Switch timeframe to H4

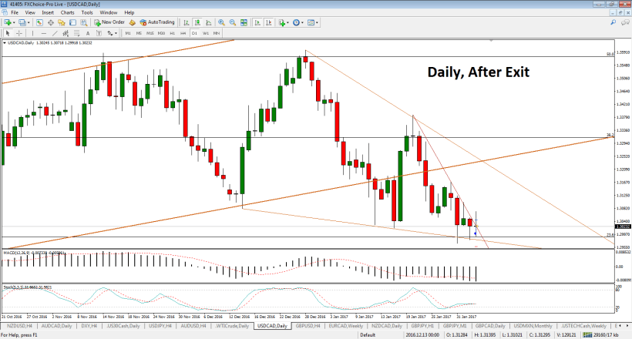[x=183, y=33]
